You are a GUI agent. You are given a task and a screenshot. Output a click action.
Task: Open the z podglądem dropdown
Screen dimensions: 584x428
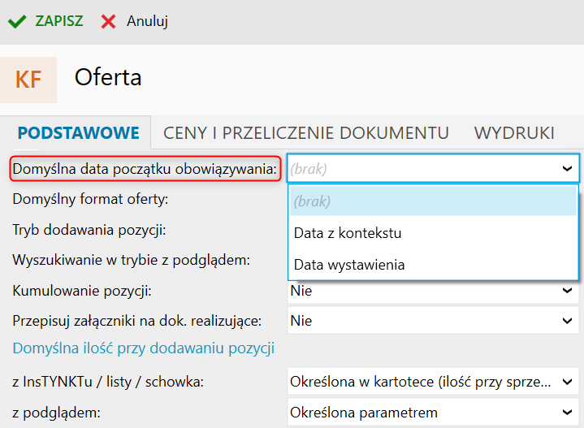click(x=566, y=413)
